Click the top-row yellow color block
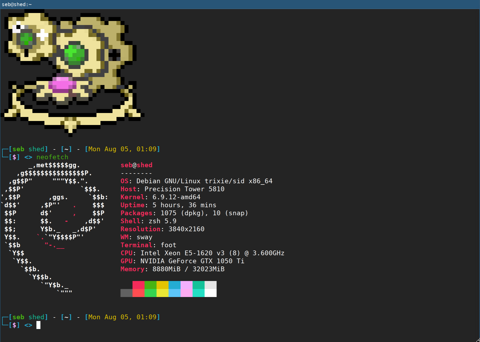 tap(162, 285)
